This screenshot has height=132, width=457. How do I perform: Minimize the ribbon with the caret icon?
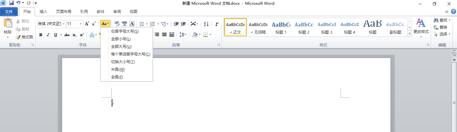coord(447,12)
